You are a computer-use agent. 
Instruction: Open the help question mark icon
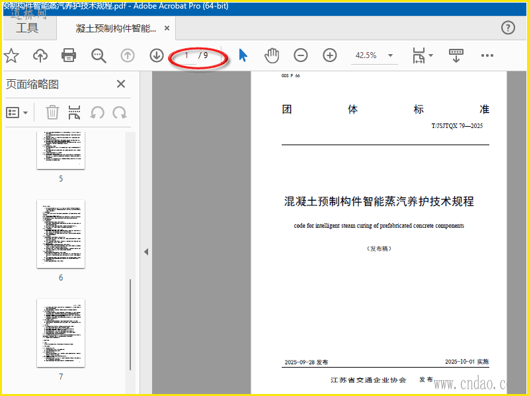point(508,28)
